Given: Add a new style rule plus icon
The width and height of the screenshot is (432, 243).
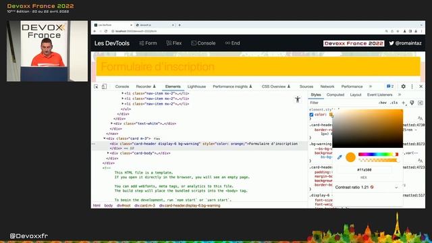Looking at the screenshot, I should [x=404, y=103].
